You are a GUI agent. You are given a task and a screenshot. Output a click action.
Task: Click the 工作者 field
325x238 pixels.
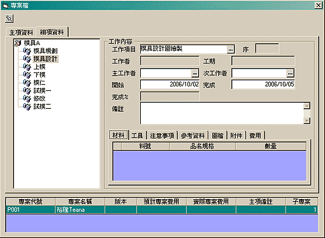(x=170, y=61)
